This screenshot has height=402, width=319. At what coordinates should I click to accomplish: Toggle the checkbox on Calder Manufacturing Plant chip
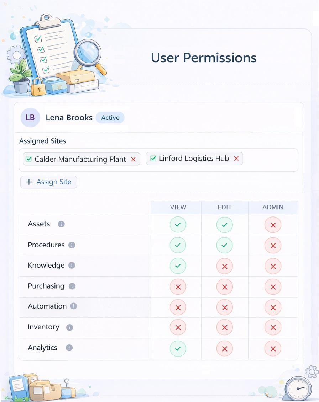[28, 159]
